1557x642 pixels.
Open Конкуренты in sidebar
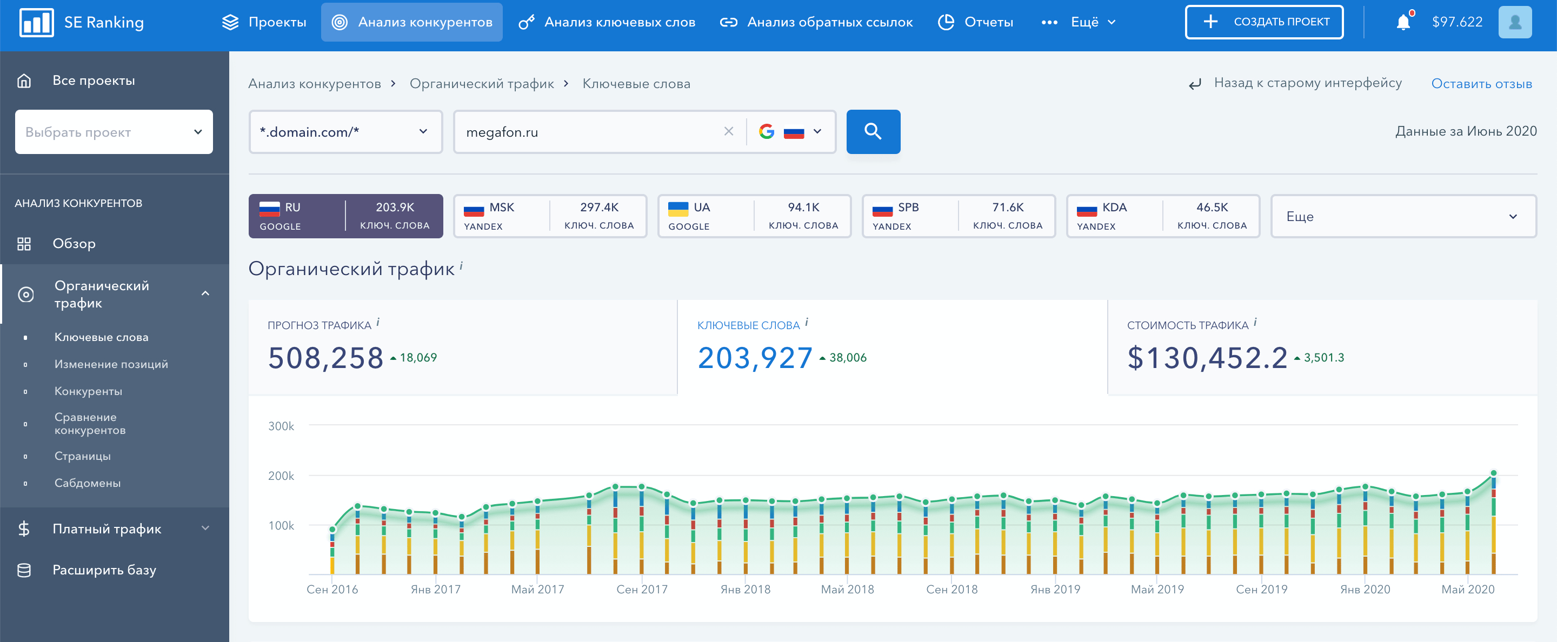[88, 391]
